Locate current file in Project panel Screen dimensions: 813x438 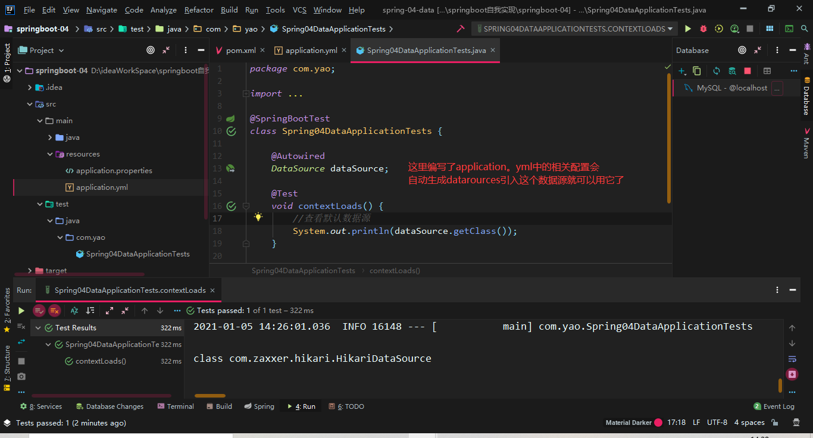coord(150,51)
